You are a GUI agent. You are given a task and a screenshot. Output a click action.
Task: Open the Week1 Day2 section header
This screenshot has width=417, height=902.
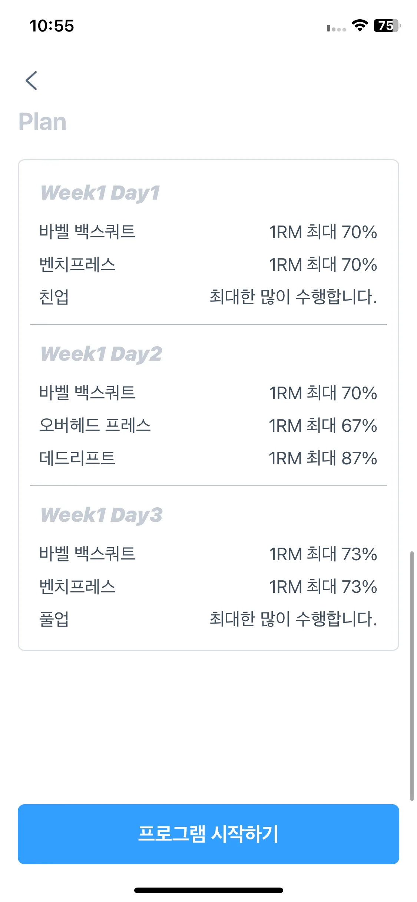coord(102,354)
